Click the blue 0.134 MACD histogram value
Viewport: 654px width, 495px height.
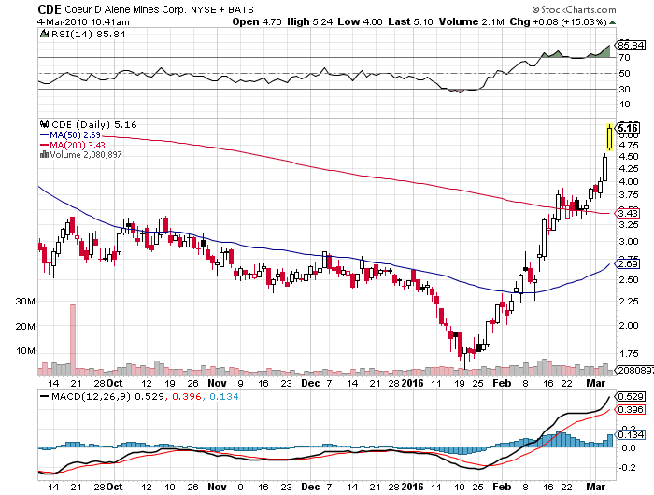click(224, 396)
